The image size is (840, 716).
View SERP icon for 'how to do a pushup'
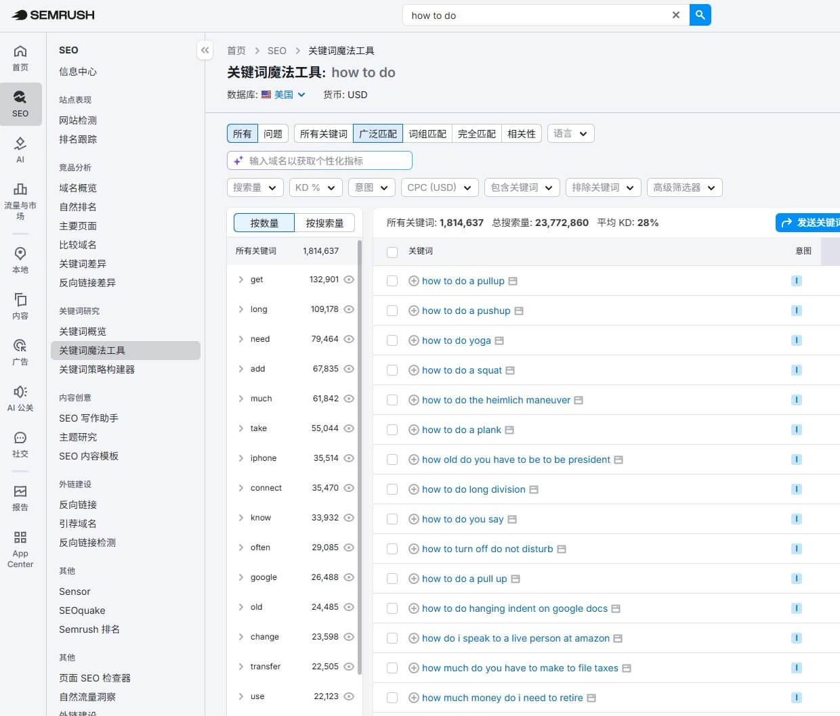519,311
